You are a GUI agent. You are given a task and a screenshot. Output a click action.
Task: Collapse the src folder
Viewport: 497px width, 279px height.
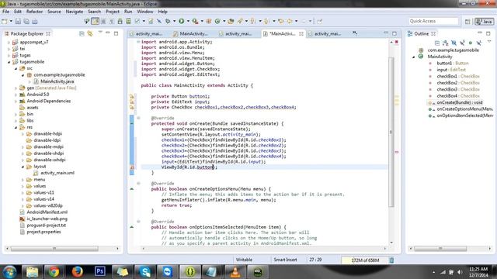point(16,68)
